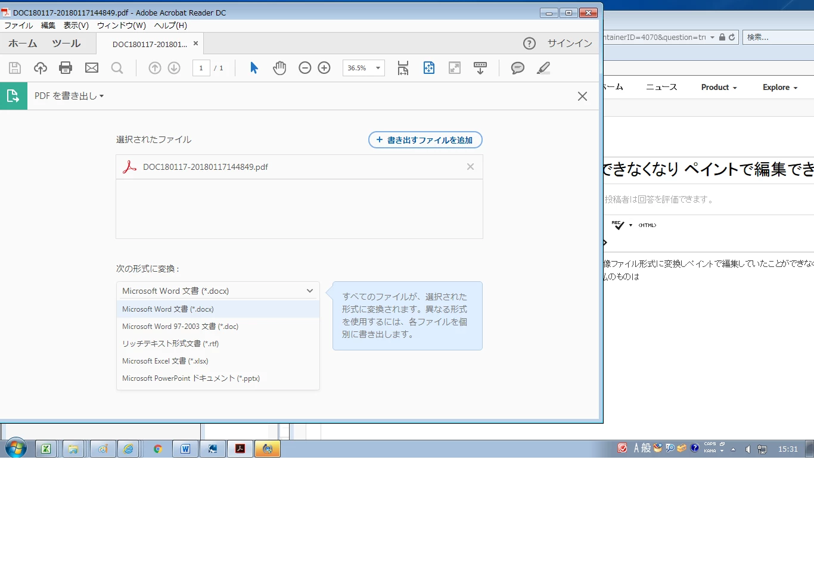Viewport: 814px width, 584px height.
Task: Click the page number input field
Action: [x=201, y=68]
